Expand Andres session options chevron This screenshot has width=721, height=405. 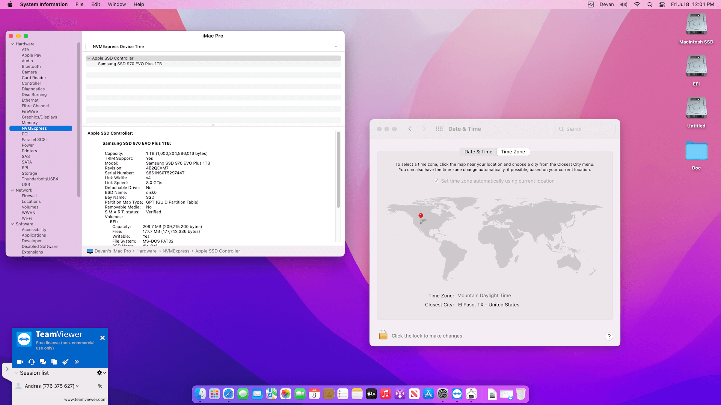[77, 386]
